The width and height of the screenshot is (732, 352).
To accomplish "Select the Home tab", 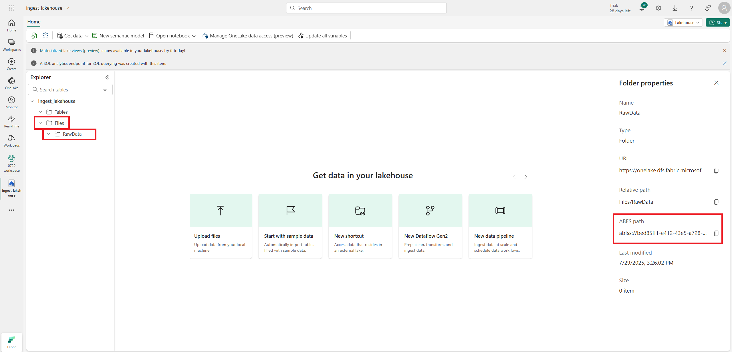I will (34, 22).
